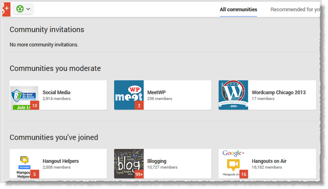Image resolution: width=328 pixels, height=189 pixels.
Task: Click the red 5 badge on Hangout Helpers
Action: tap(35, 174)
